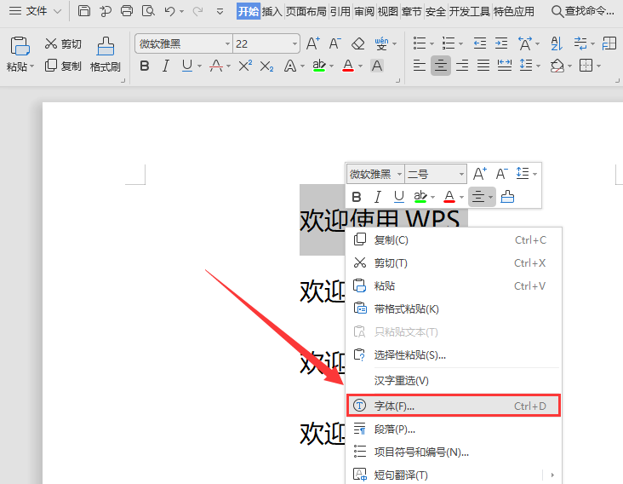Toggle Bold in the ribbon toolbar
The width and height of the screenshot is (623, 484).
pyautogui.click(x=144, y=66)
